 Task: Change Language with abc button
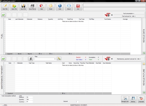(141, 100)
